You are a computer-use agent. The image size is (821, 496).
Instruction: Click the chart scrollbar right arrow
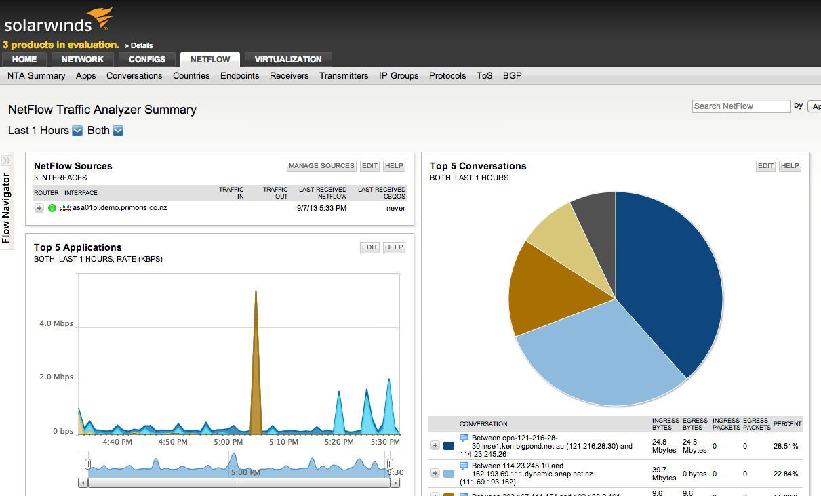396,484
